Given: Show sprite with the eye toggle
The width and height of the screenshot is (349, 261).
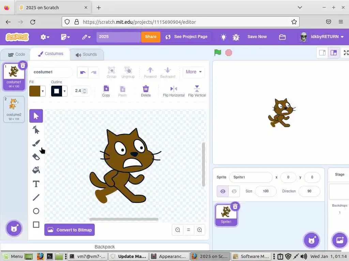Looking at the screenshot, I should (223, 191).
